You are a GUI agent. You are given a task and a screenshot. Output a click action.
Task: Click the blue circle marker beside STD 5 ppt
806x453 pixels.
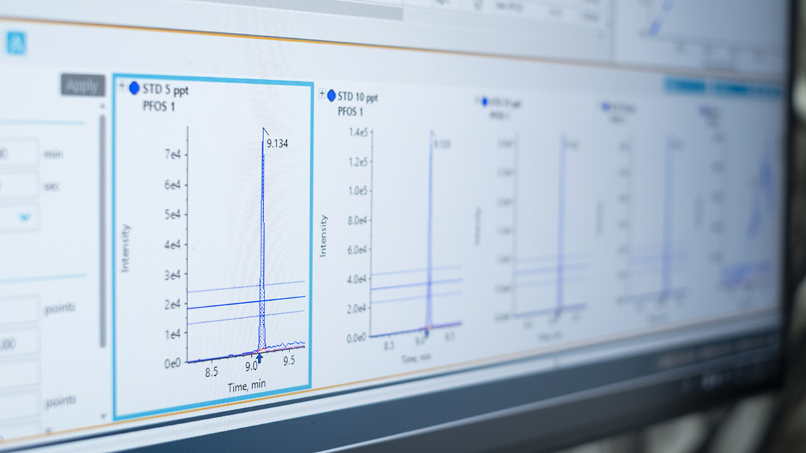pos(134,88)
